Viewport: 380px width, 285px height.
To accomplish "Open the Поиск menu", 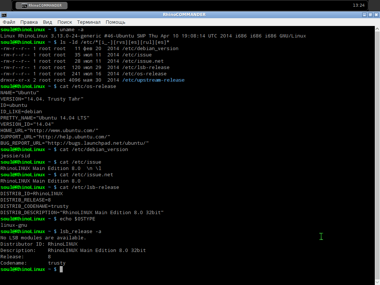I will (x=65, y=22).
